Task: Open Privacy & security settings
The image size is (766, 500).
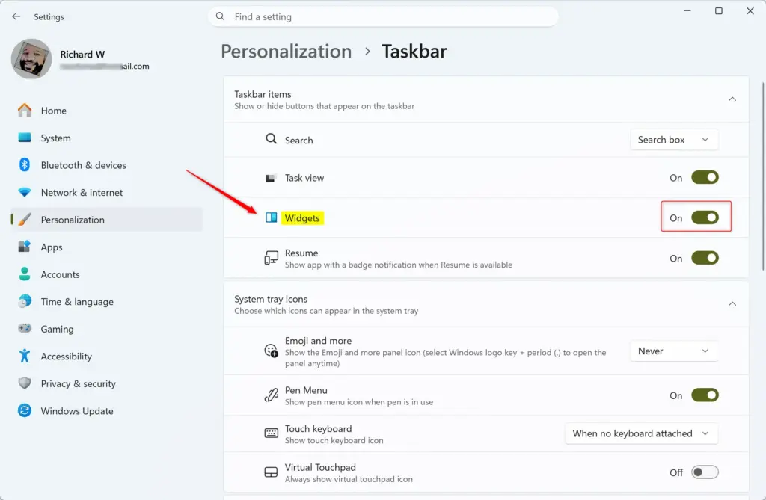Action: click(106, 384)
